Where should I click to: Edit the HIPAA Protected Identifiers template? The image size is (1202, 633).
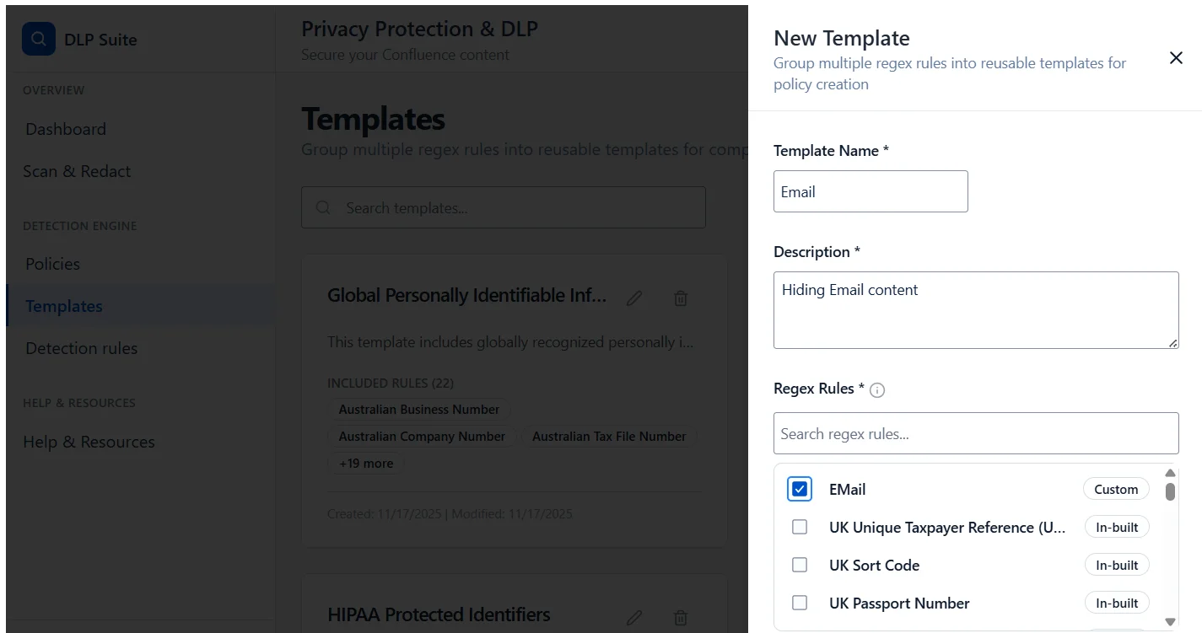pos(634,618)
